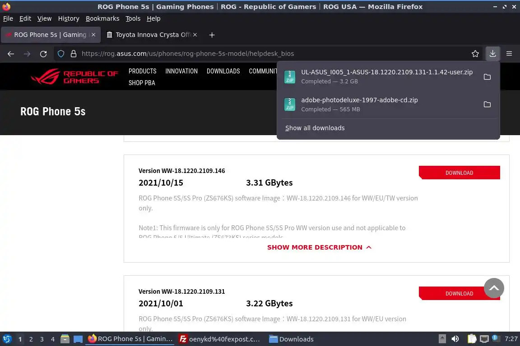Open the clipboard tray icon
Viewport: 520px width, 346px height.
click(472, 339)
